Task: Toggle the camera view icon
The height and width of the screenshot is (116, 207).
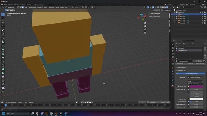Action: (145, 29)
